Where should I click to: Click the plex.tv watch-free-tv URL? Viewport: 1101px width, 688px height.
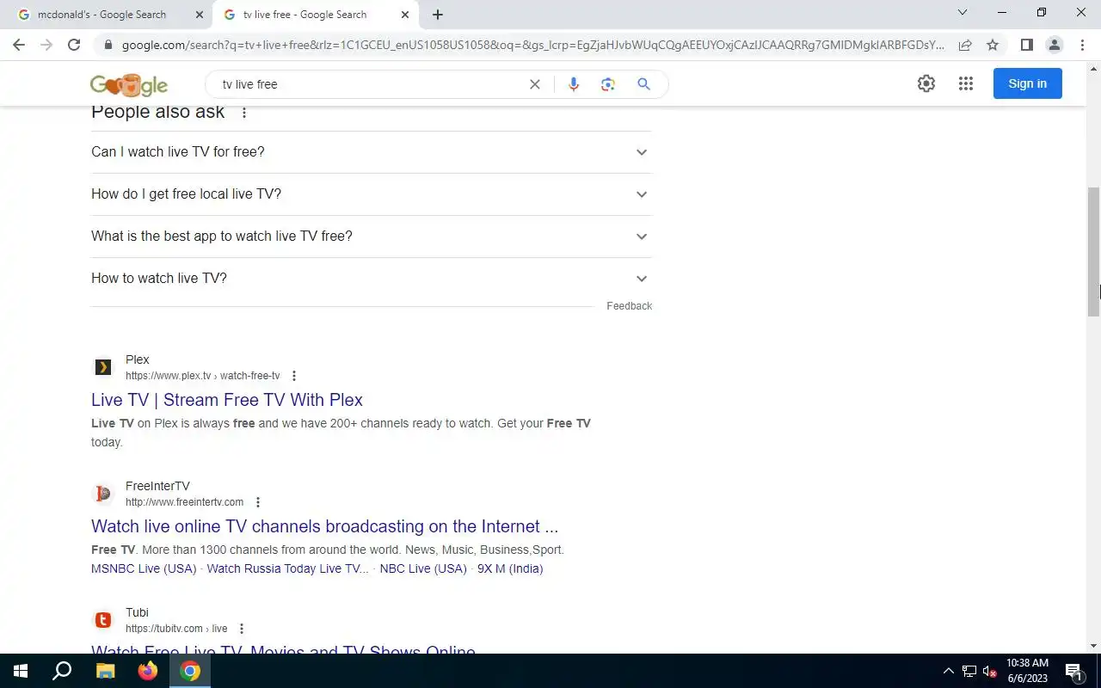tap(203, 376)
